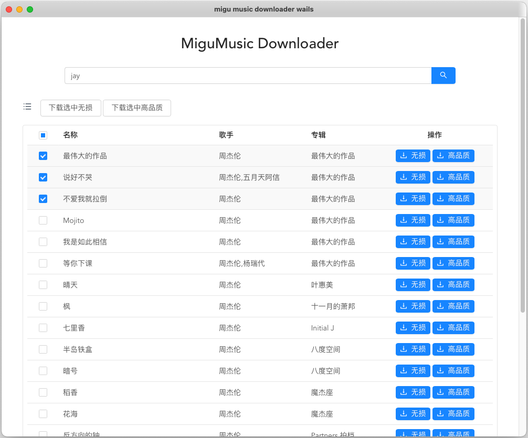
Task: Download 说好不哭 in 高品质
Action: coord(453,177)
